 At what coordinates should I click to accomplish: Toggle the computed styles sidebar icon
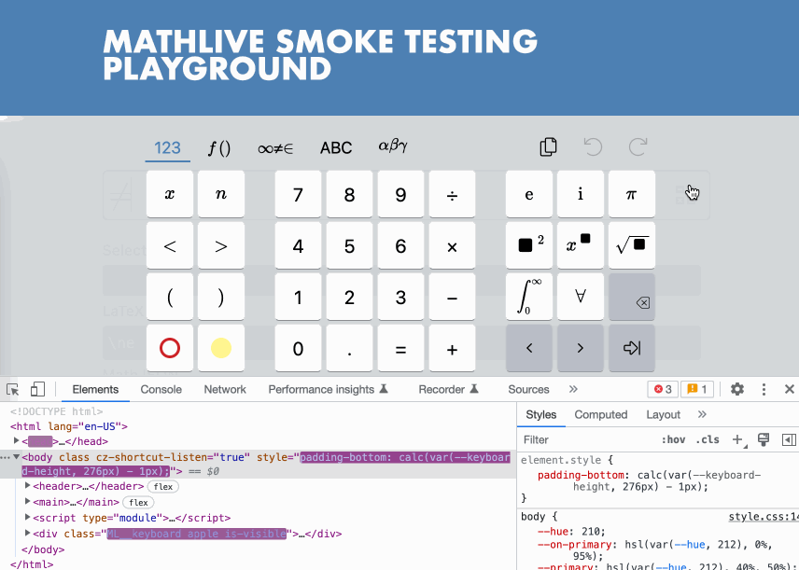point(789,439)
